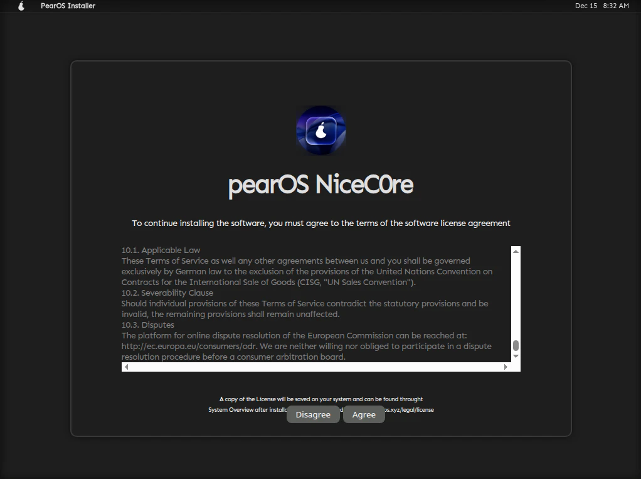This screenshot has height=479, width=641.
Task: Click the license scroll down arrow
Action: tap(516, 357)
